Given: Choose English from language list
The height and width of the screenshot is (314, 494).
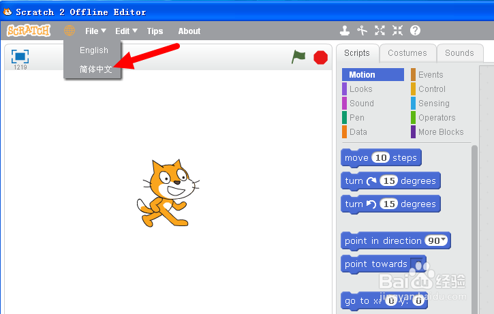Looking at the screenshot, I should [x=93, y=50].
